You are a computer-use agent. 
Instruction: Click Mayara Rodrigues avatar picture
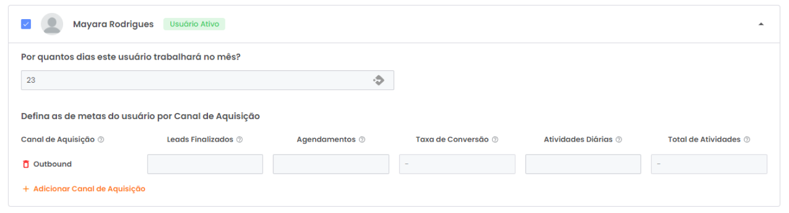coord(52,24)
